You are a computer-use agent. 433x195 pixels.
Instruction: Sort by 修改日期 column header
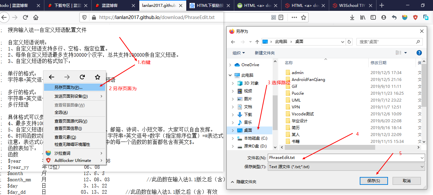378,63
